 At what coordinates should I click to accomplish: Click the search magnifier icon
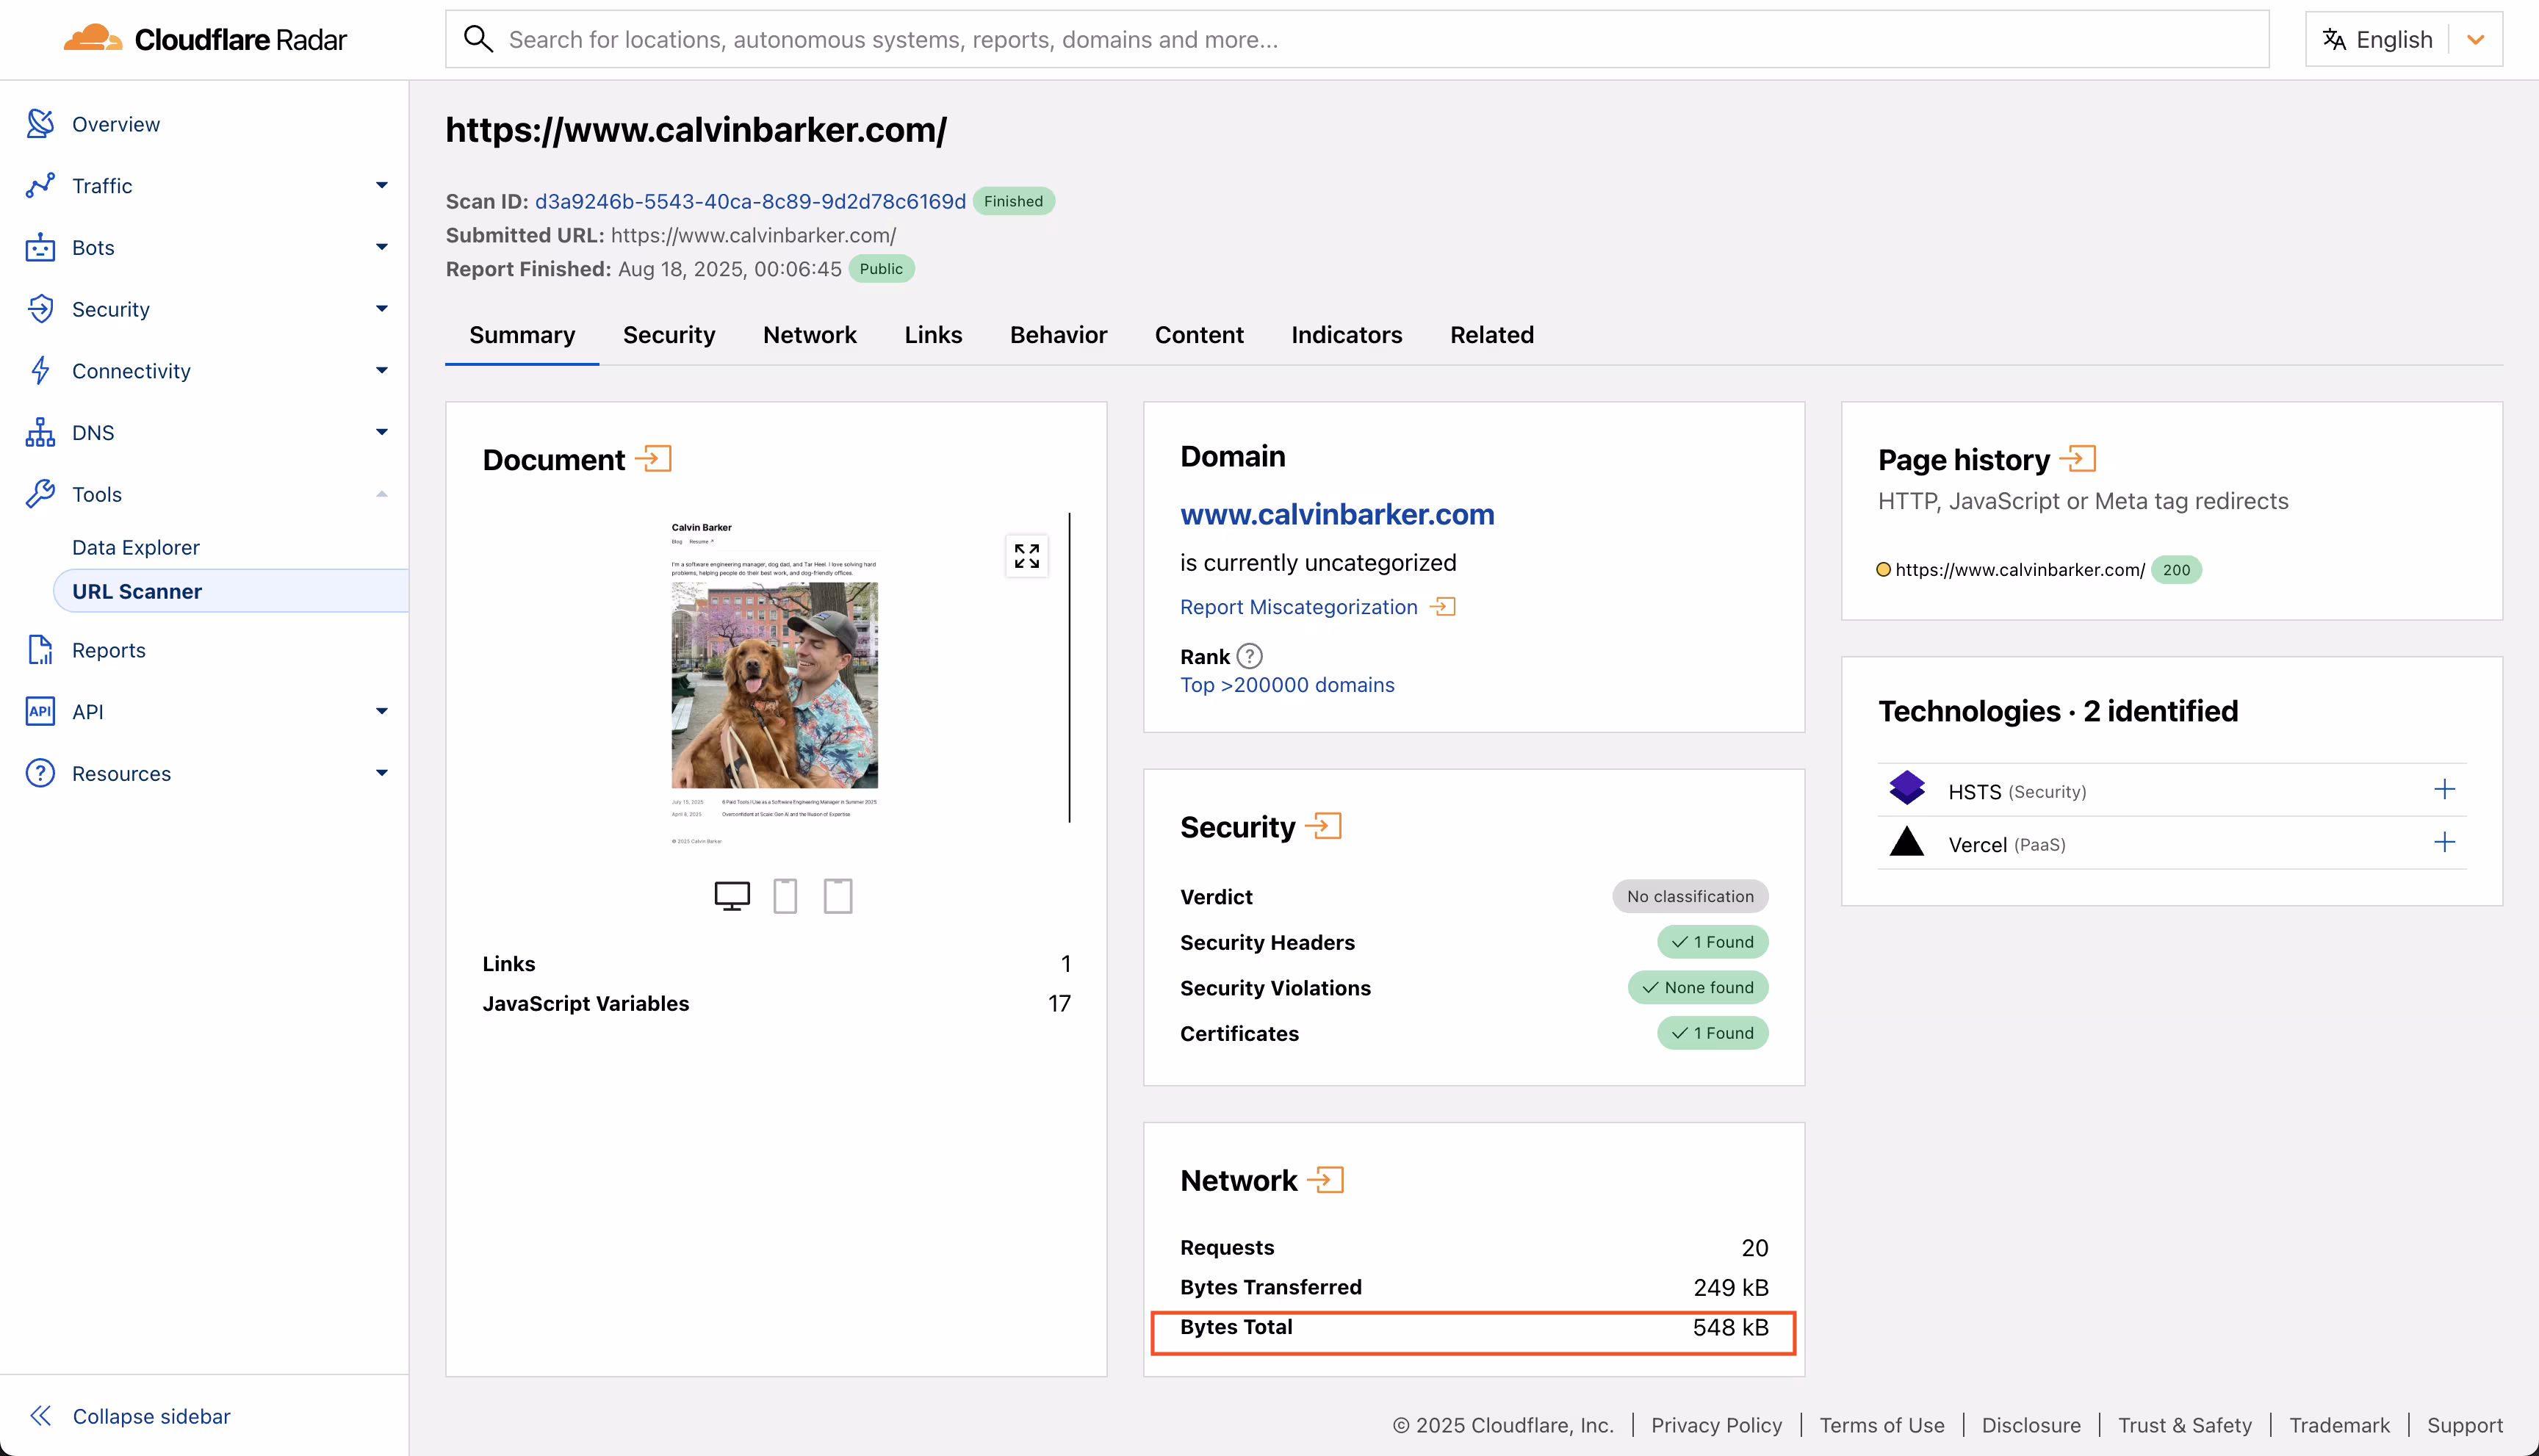pos(479,39)
